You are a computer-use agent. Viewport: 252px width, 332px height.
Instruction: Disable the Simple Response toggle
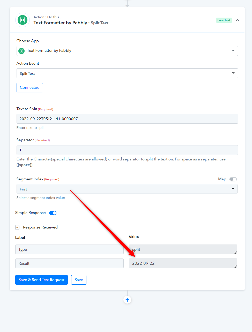[53, 213]
